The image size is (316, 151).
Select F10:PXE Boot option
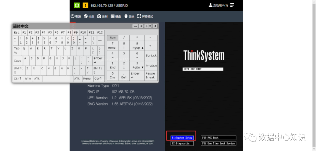(x=219, y=138)
